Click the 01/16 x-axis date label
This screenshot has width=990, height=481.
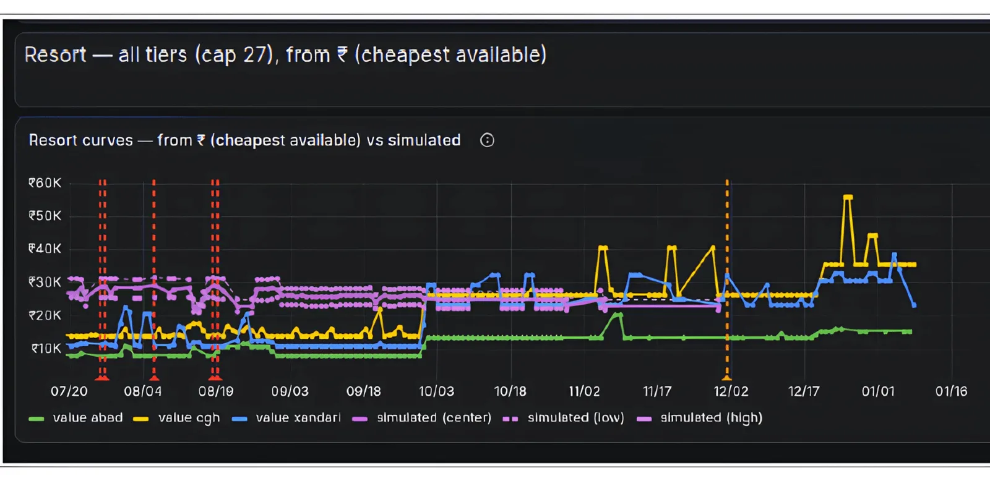pos(952,391)
